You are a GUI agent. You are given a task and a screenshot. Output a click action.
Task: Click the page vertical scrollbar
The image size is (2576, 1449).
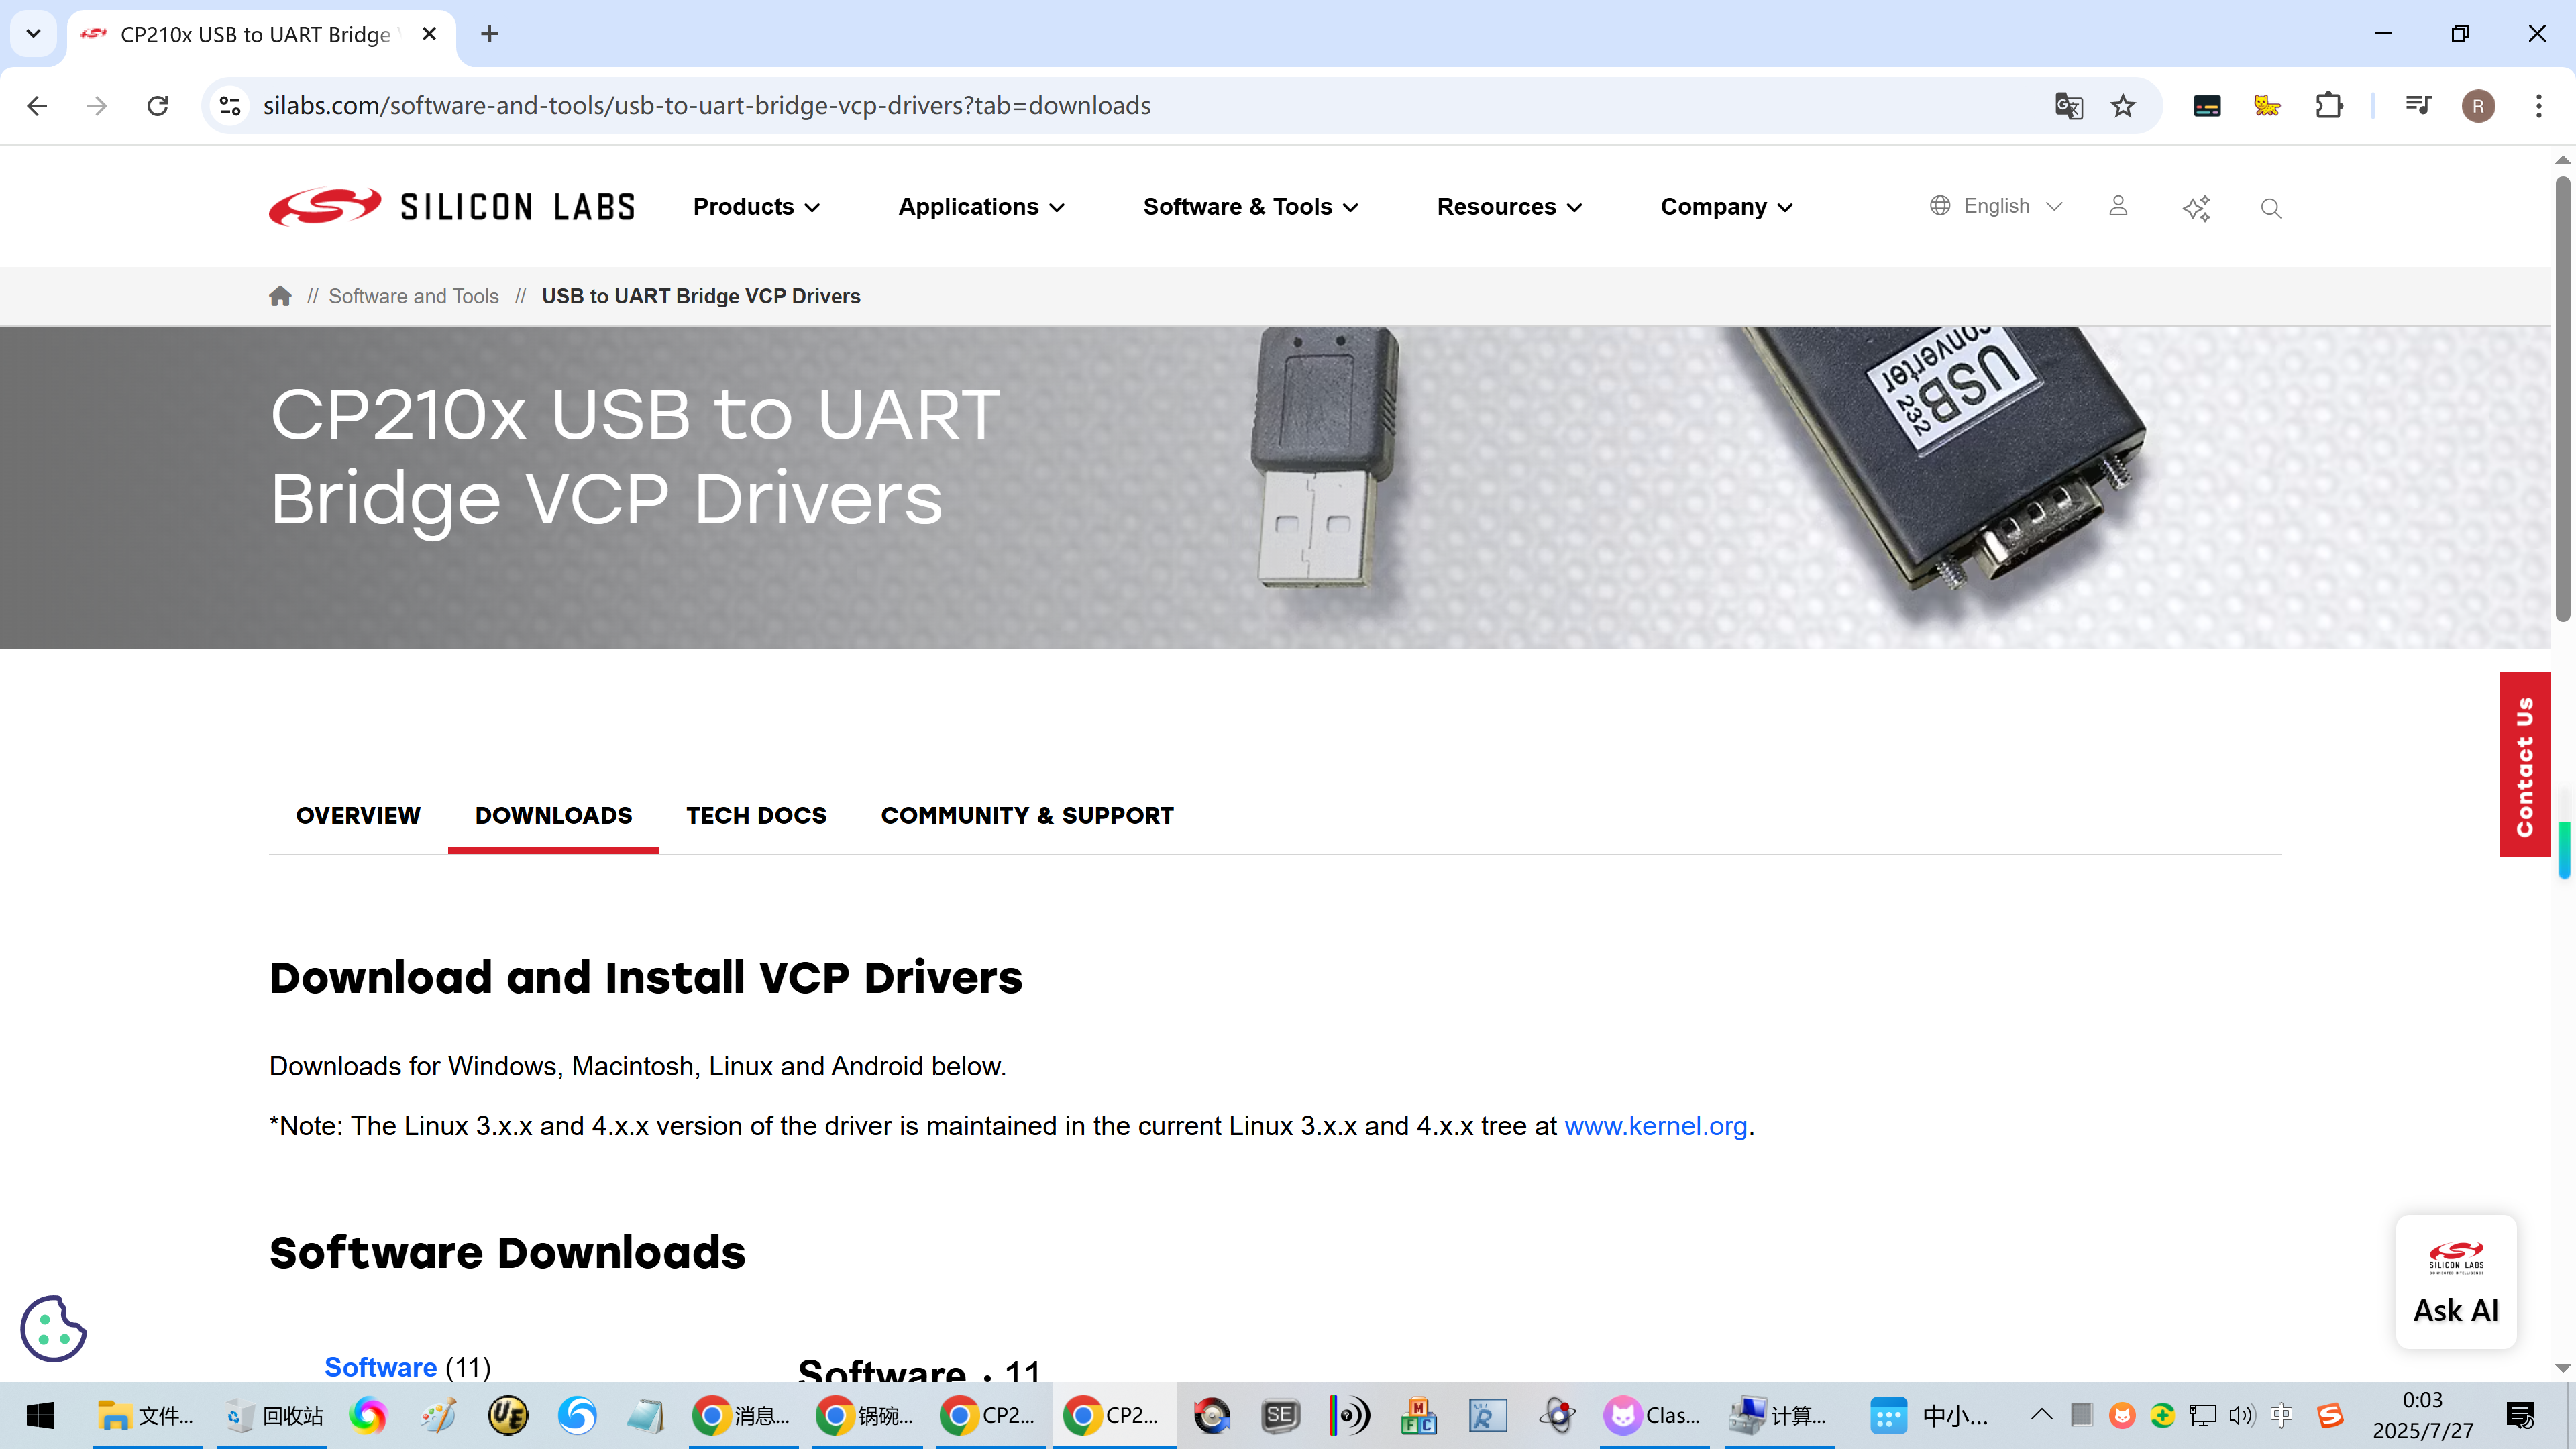[x=2562, y=399]
